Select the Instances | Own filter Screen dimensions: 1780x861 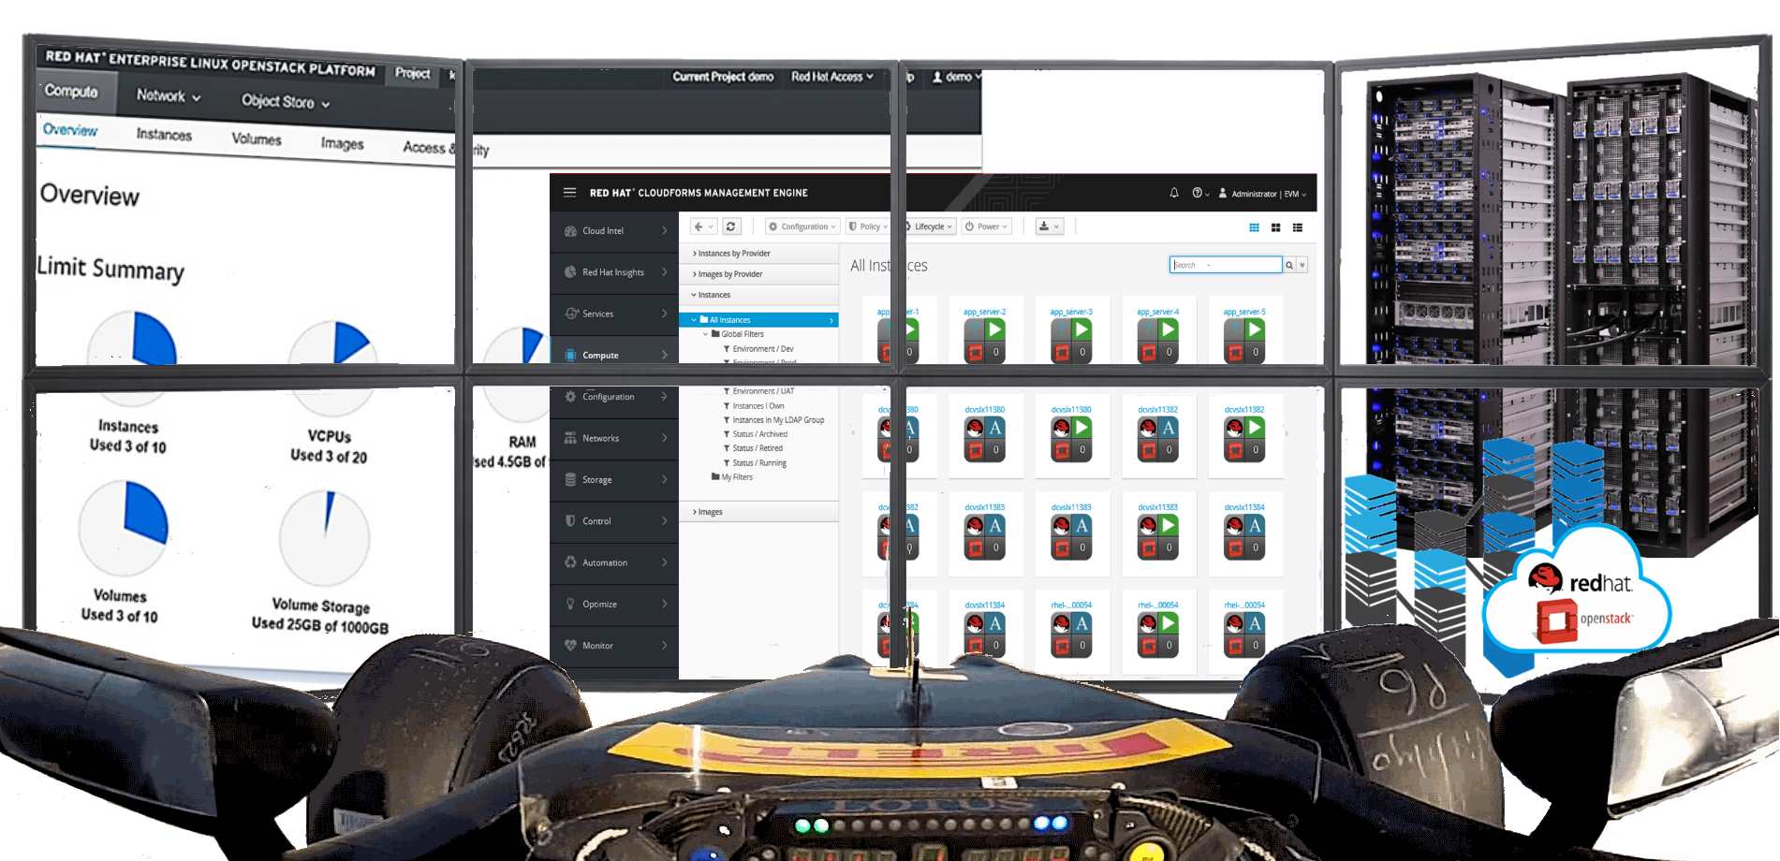[754, 406]
